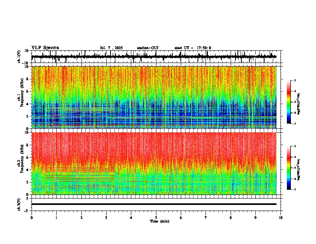
Task: Click time axis tick label '8'
Action: 231,218
